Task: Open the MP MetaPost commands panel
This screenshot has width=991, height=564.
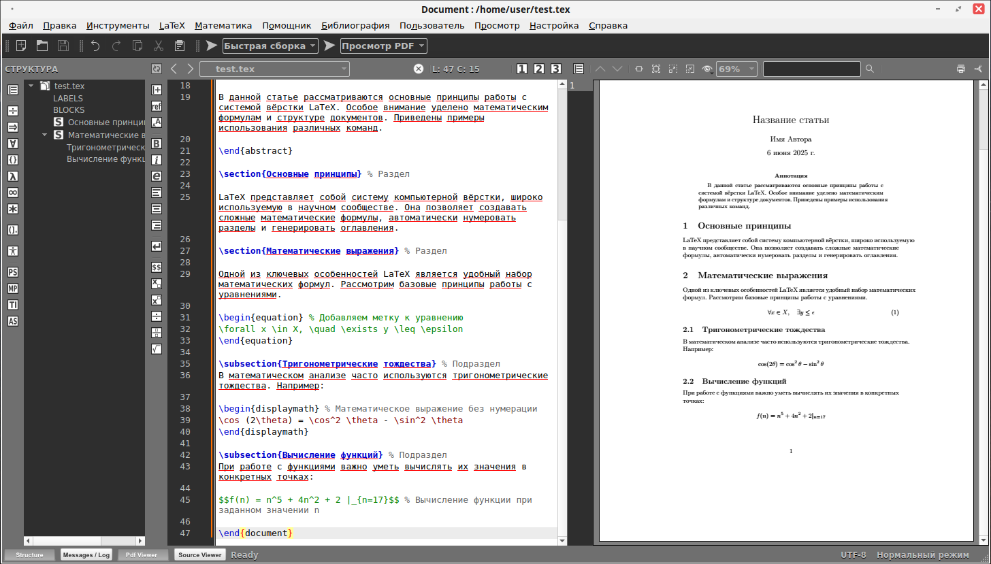Action: [13, 288]
